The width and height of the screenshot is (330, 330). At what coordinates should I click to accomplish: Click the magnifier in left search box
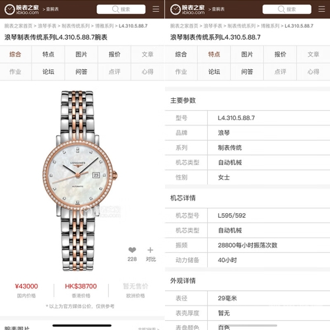point(115,9)
